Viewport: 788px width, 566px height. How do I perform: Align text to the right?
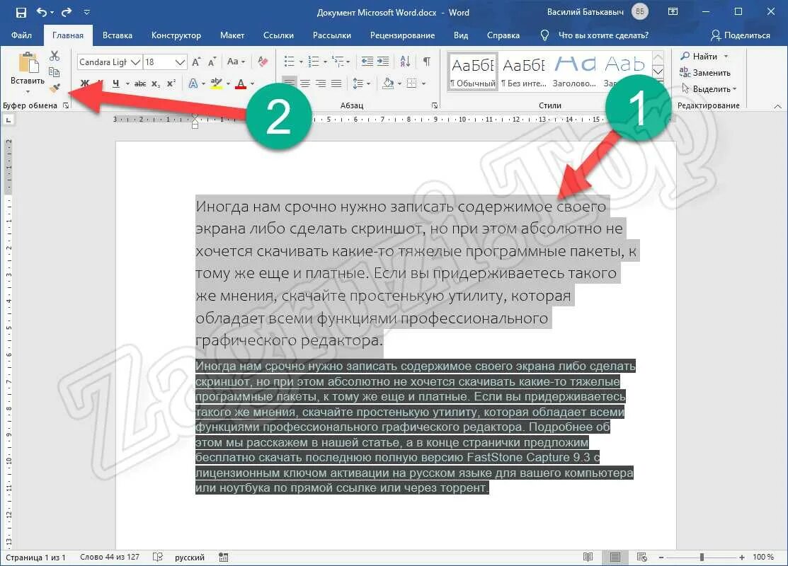[x=321, y=83]
